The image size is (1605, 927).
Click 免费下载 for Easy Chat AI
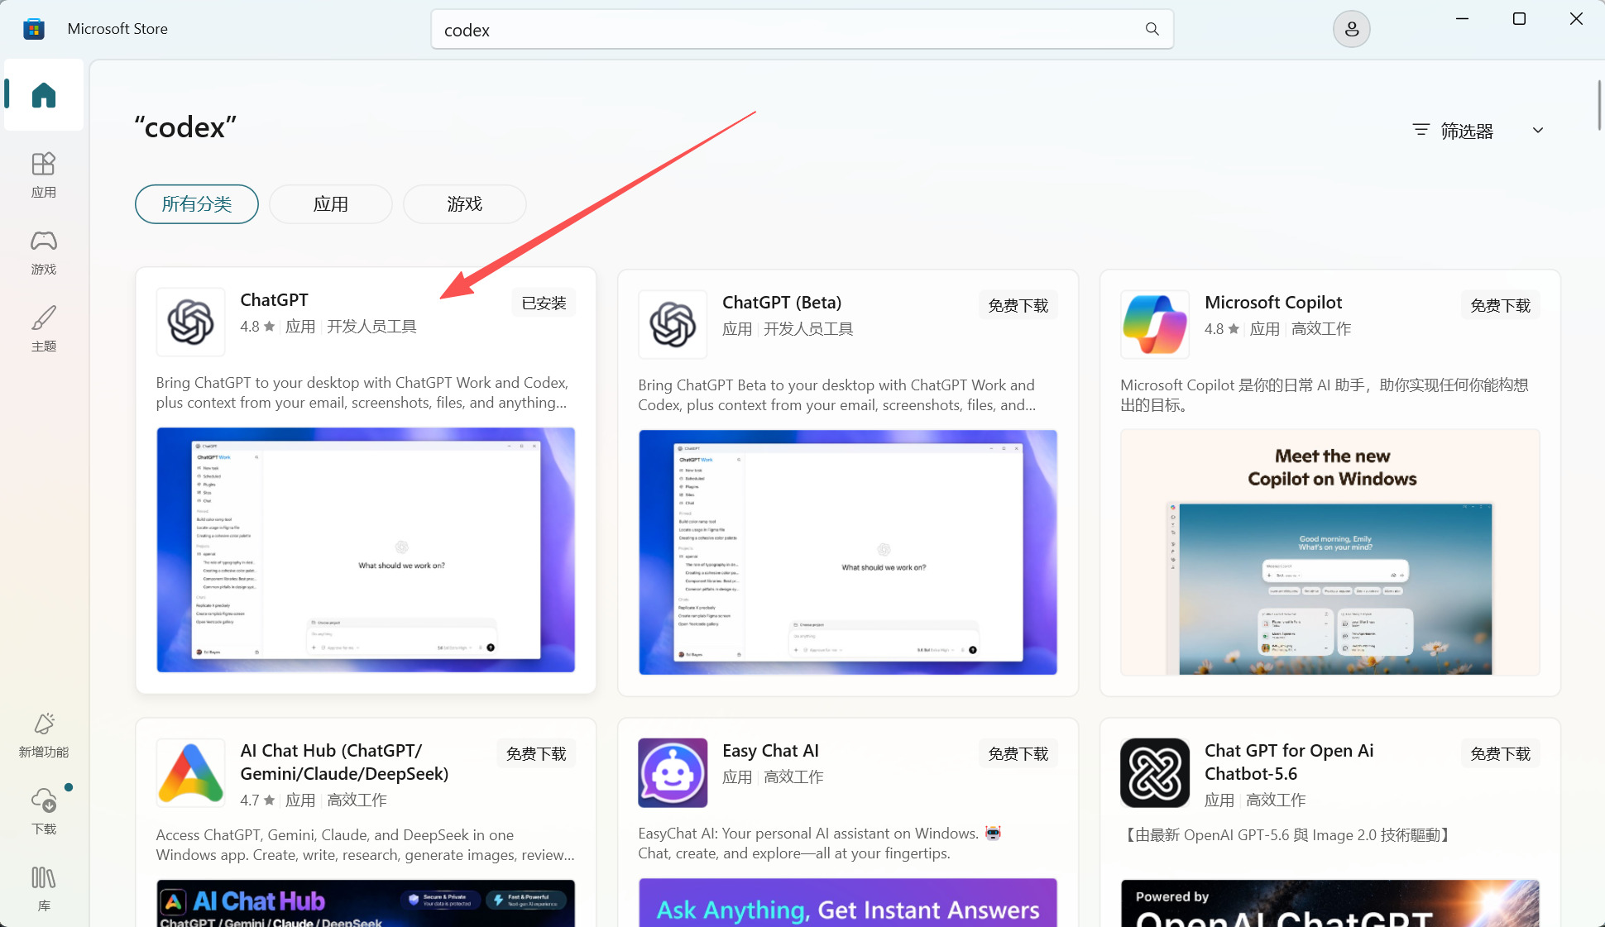[1018, 754]
